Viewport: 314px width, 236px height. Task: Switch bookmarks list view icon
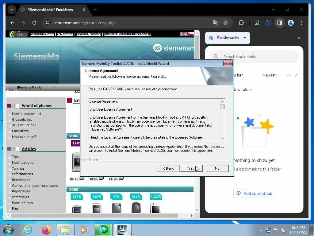pos(288,75)
